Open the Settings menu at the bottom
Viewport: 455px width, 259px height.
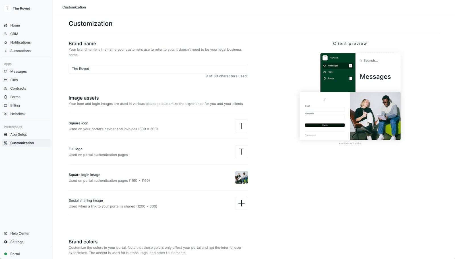17,242
